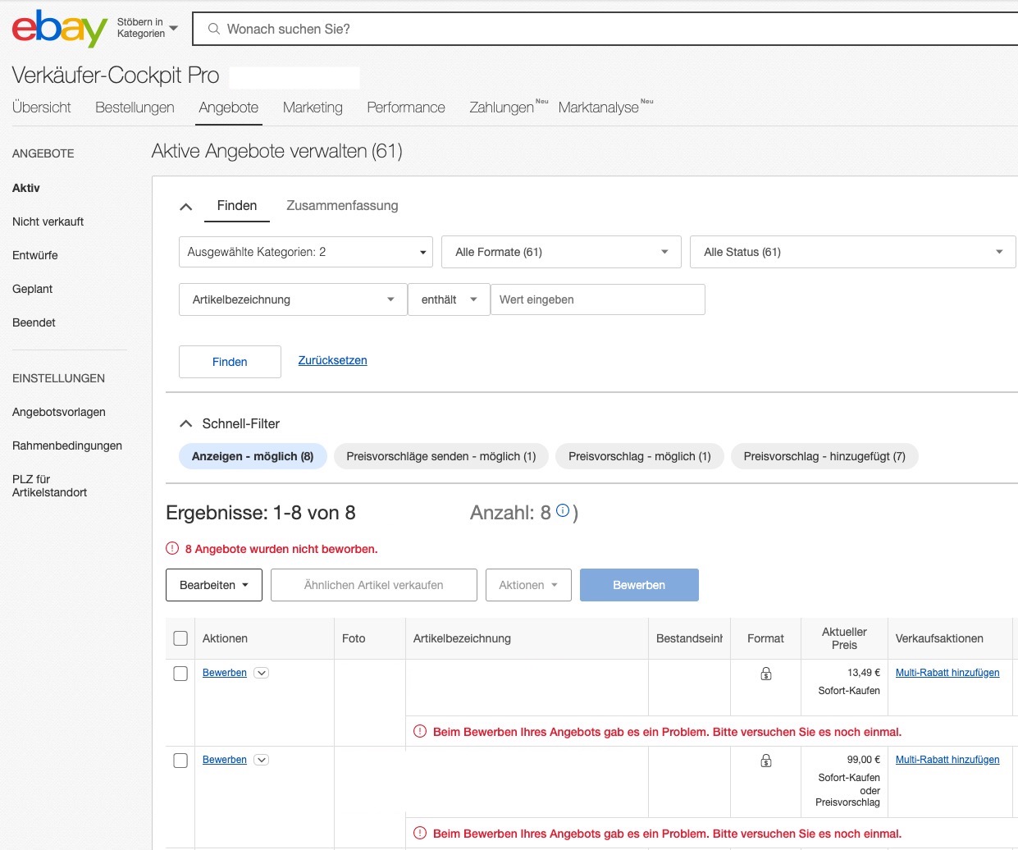The image size is (1018, 850).
Task: Click the 'Format' column header
Action: point(765,638)
